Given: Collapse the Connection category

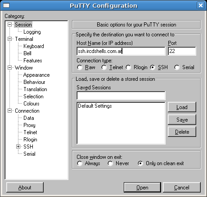Looking at the screenshot, I should (x=9, y=111).
